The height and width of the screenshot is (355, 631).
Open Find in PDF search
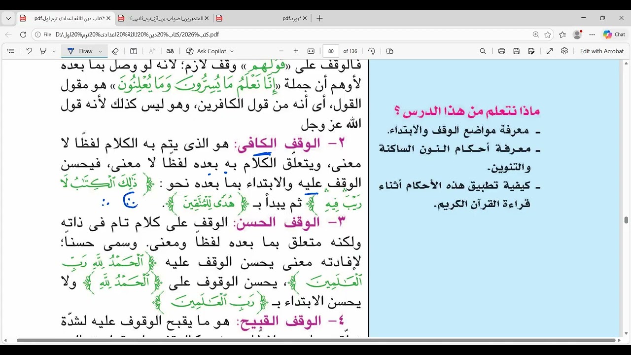click(x=483, y=51)
